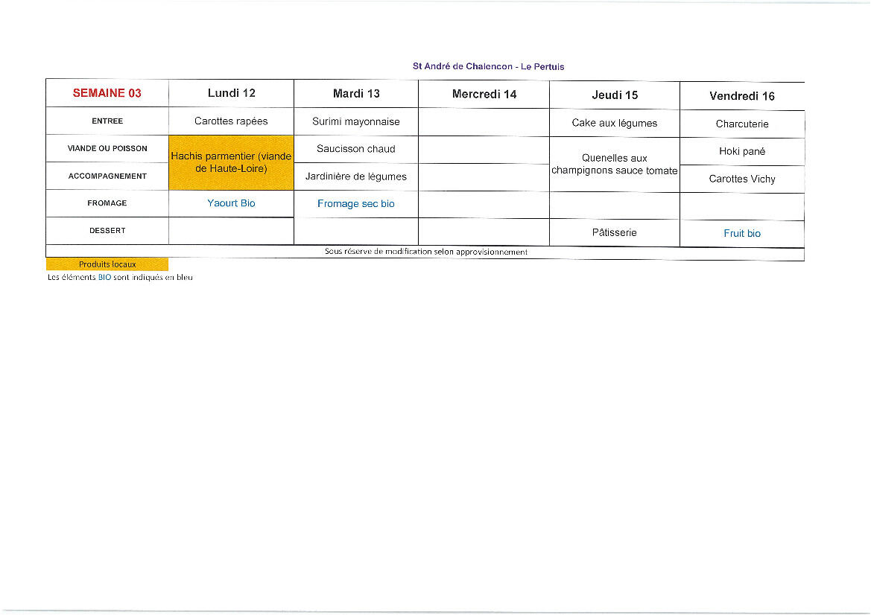Select the VIANDE OU POISSON row label

(107, 148)
